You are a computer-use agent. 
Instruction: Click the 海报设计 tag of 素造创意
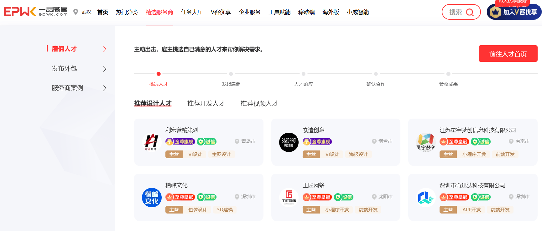pyautogui.click(x=358, y=154)
